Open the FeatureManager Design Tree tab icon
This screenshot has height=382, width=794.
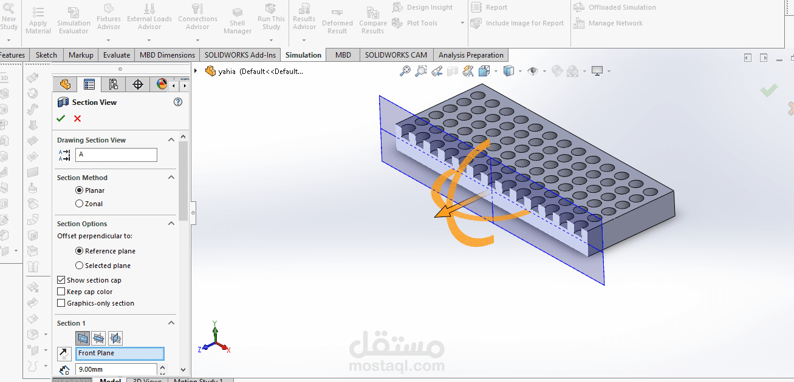coord(65,84)
